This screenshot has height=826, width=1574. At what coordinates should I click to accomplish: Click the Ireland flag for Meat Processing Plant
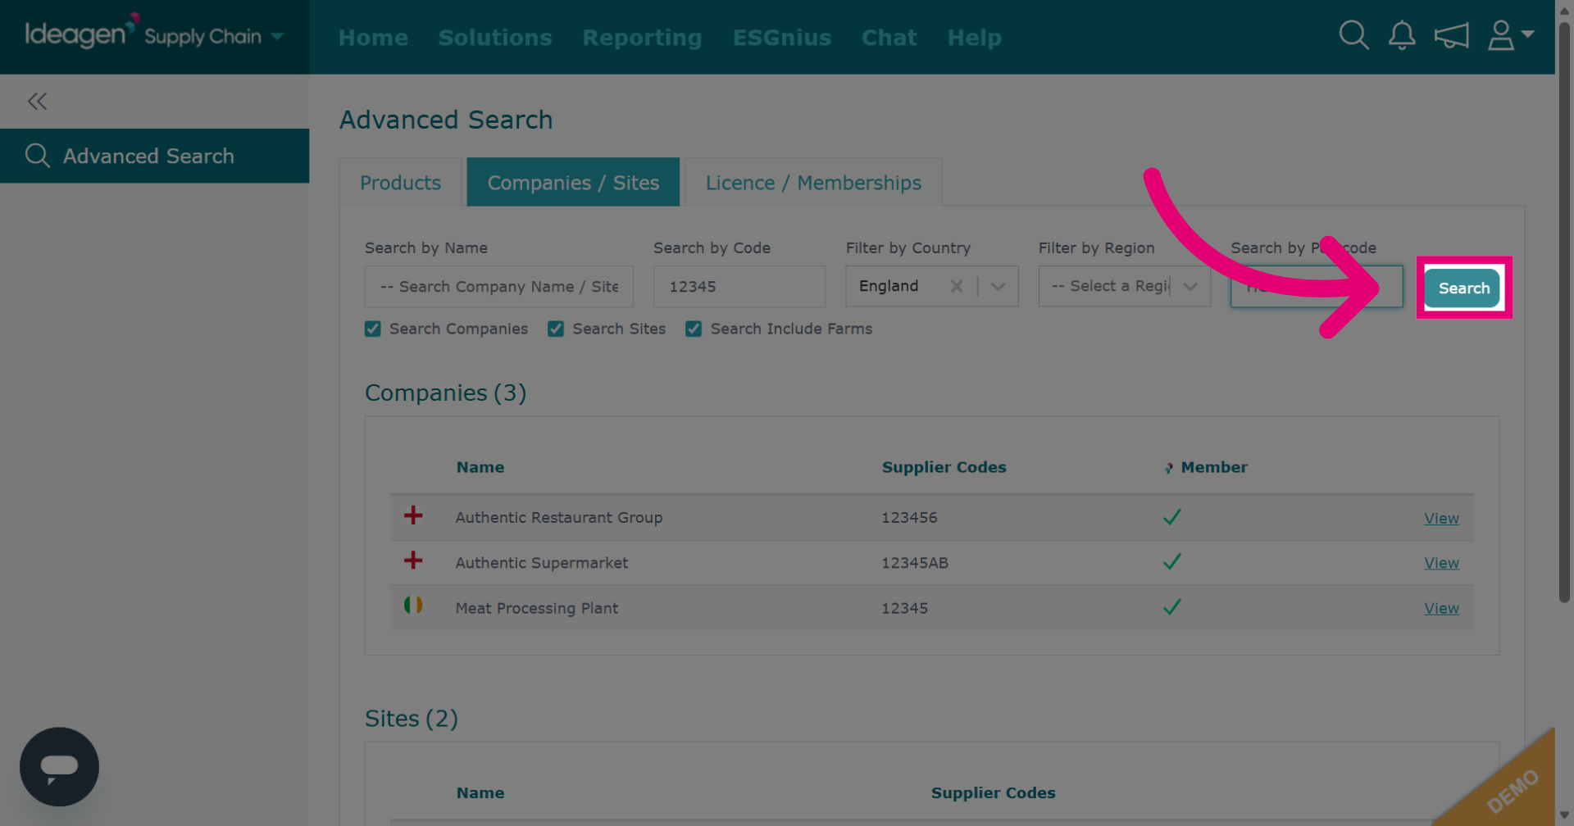click(413, 606)
